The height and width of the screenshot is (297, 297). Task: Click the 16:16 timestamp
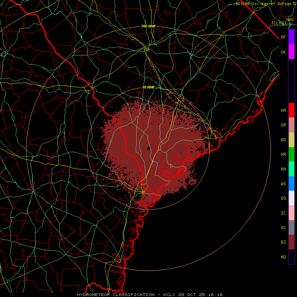click(215, 295)
